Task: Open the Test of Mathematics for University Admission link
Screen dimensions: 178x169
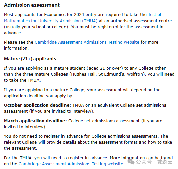Action: click(51, 21)
